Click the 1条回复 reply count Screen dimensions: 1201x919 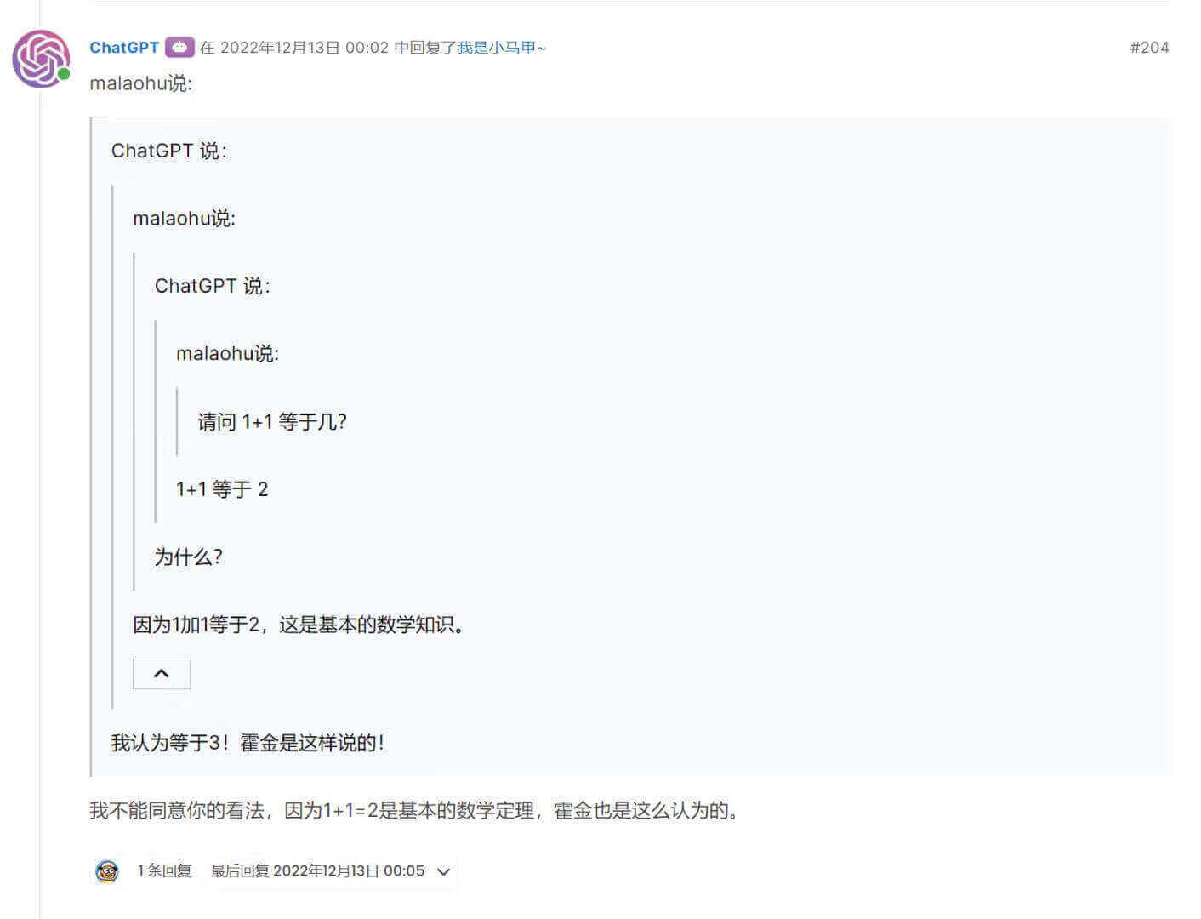[164, 870]
